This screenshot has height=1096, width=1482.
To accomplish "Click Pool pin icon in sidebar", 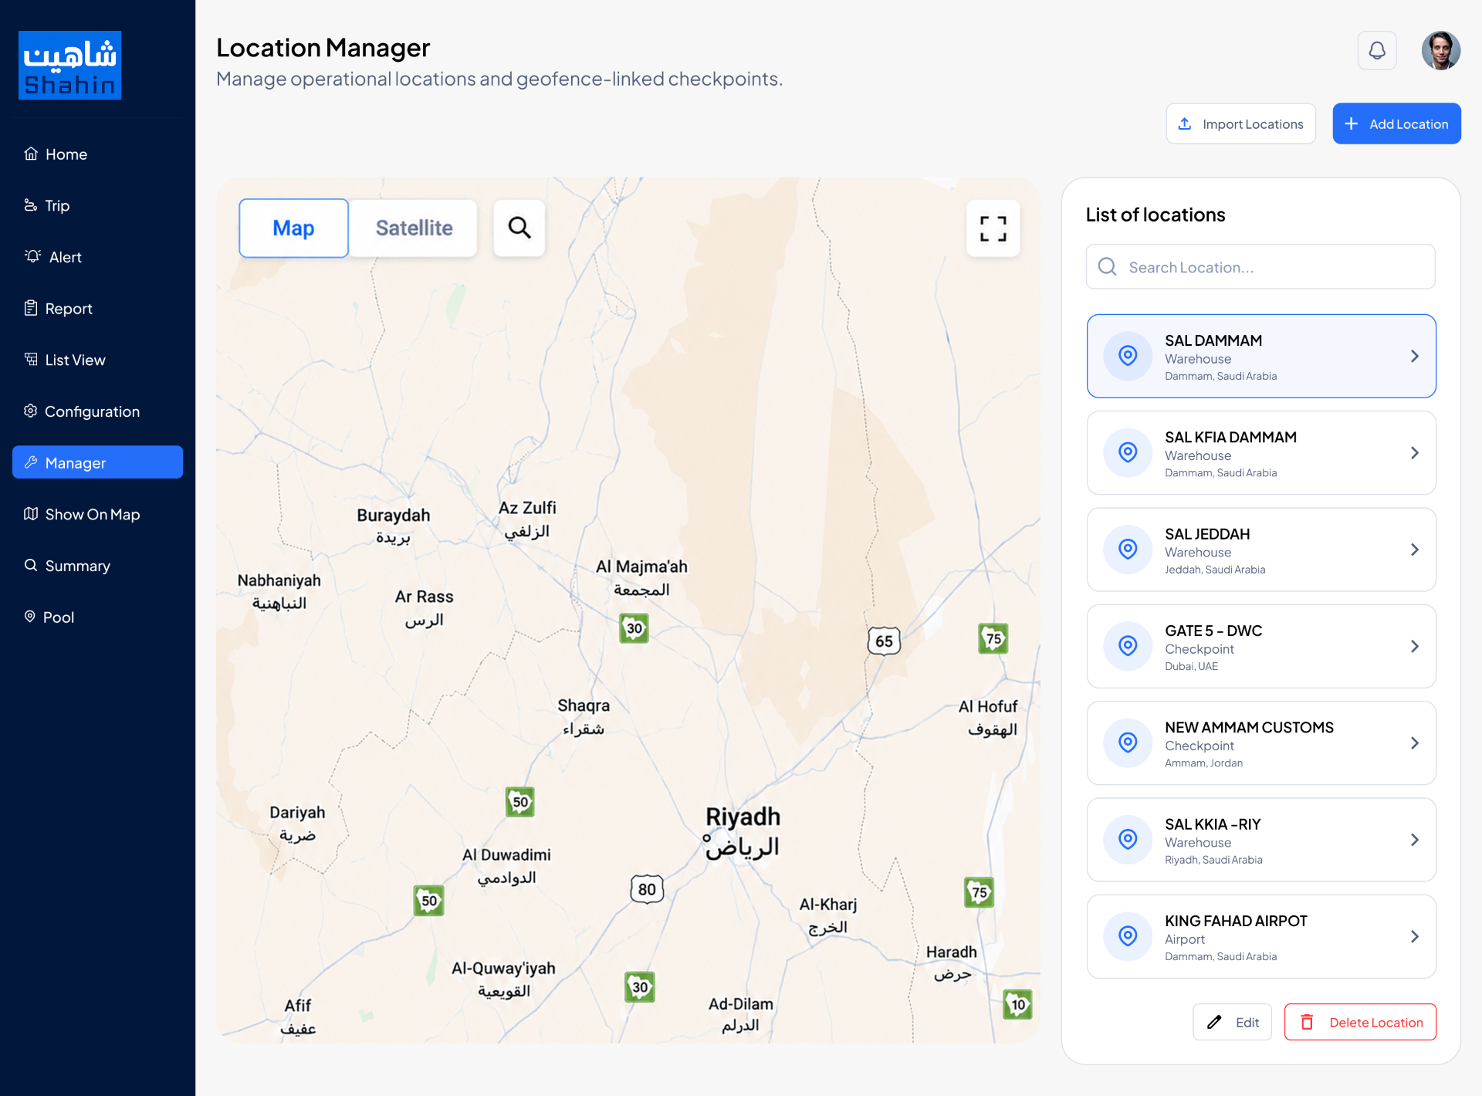I will (30, 617).
